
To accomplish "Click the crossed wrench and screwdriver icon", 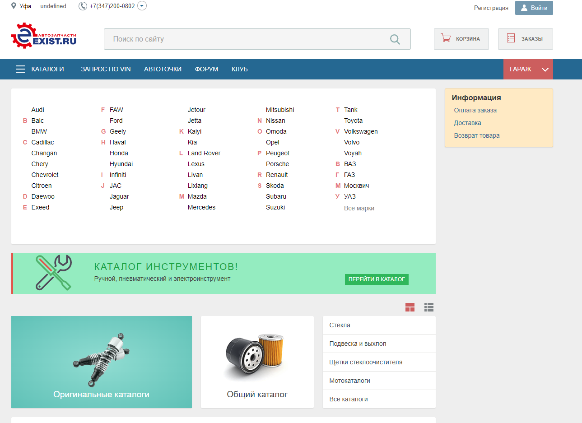I will [x=53, y=272].
